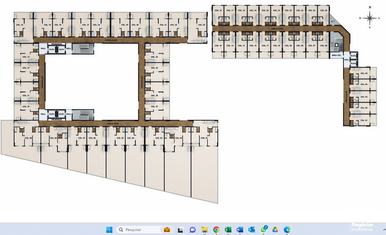Switch to Google Chrome
Viewport: 386px width, 235px height.
pos(216,230)
